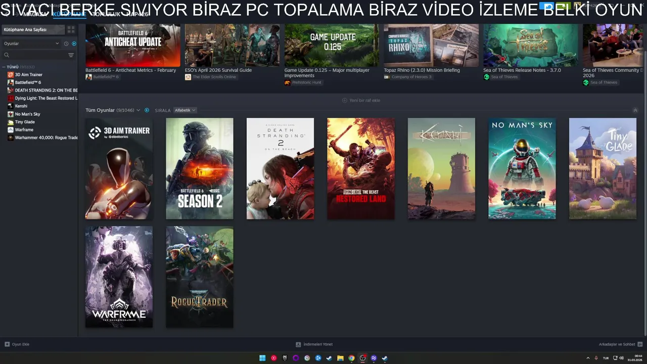Click the Prehistoric Hunt game tag
This screenshot has height=364, width=647.
303,82
